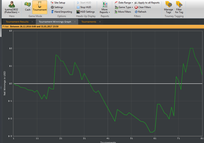The width and height of the screenshot is (204, 143).
Task: Select the Tournament Winnings Graph tab
Action: pyautogui.click(x=55, y=22)
